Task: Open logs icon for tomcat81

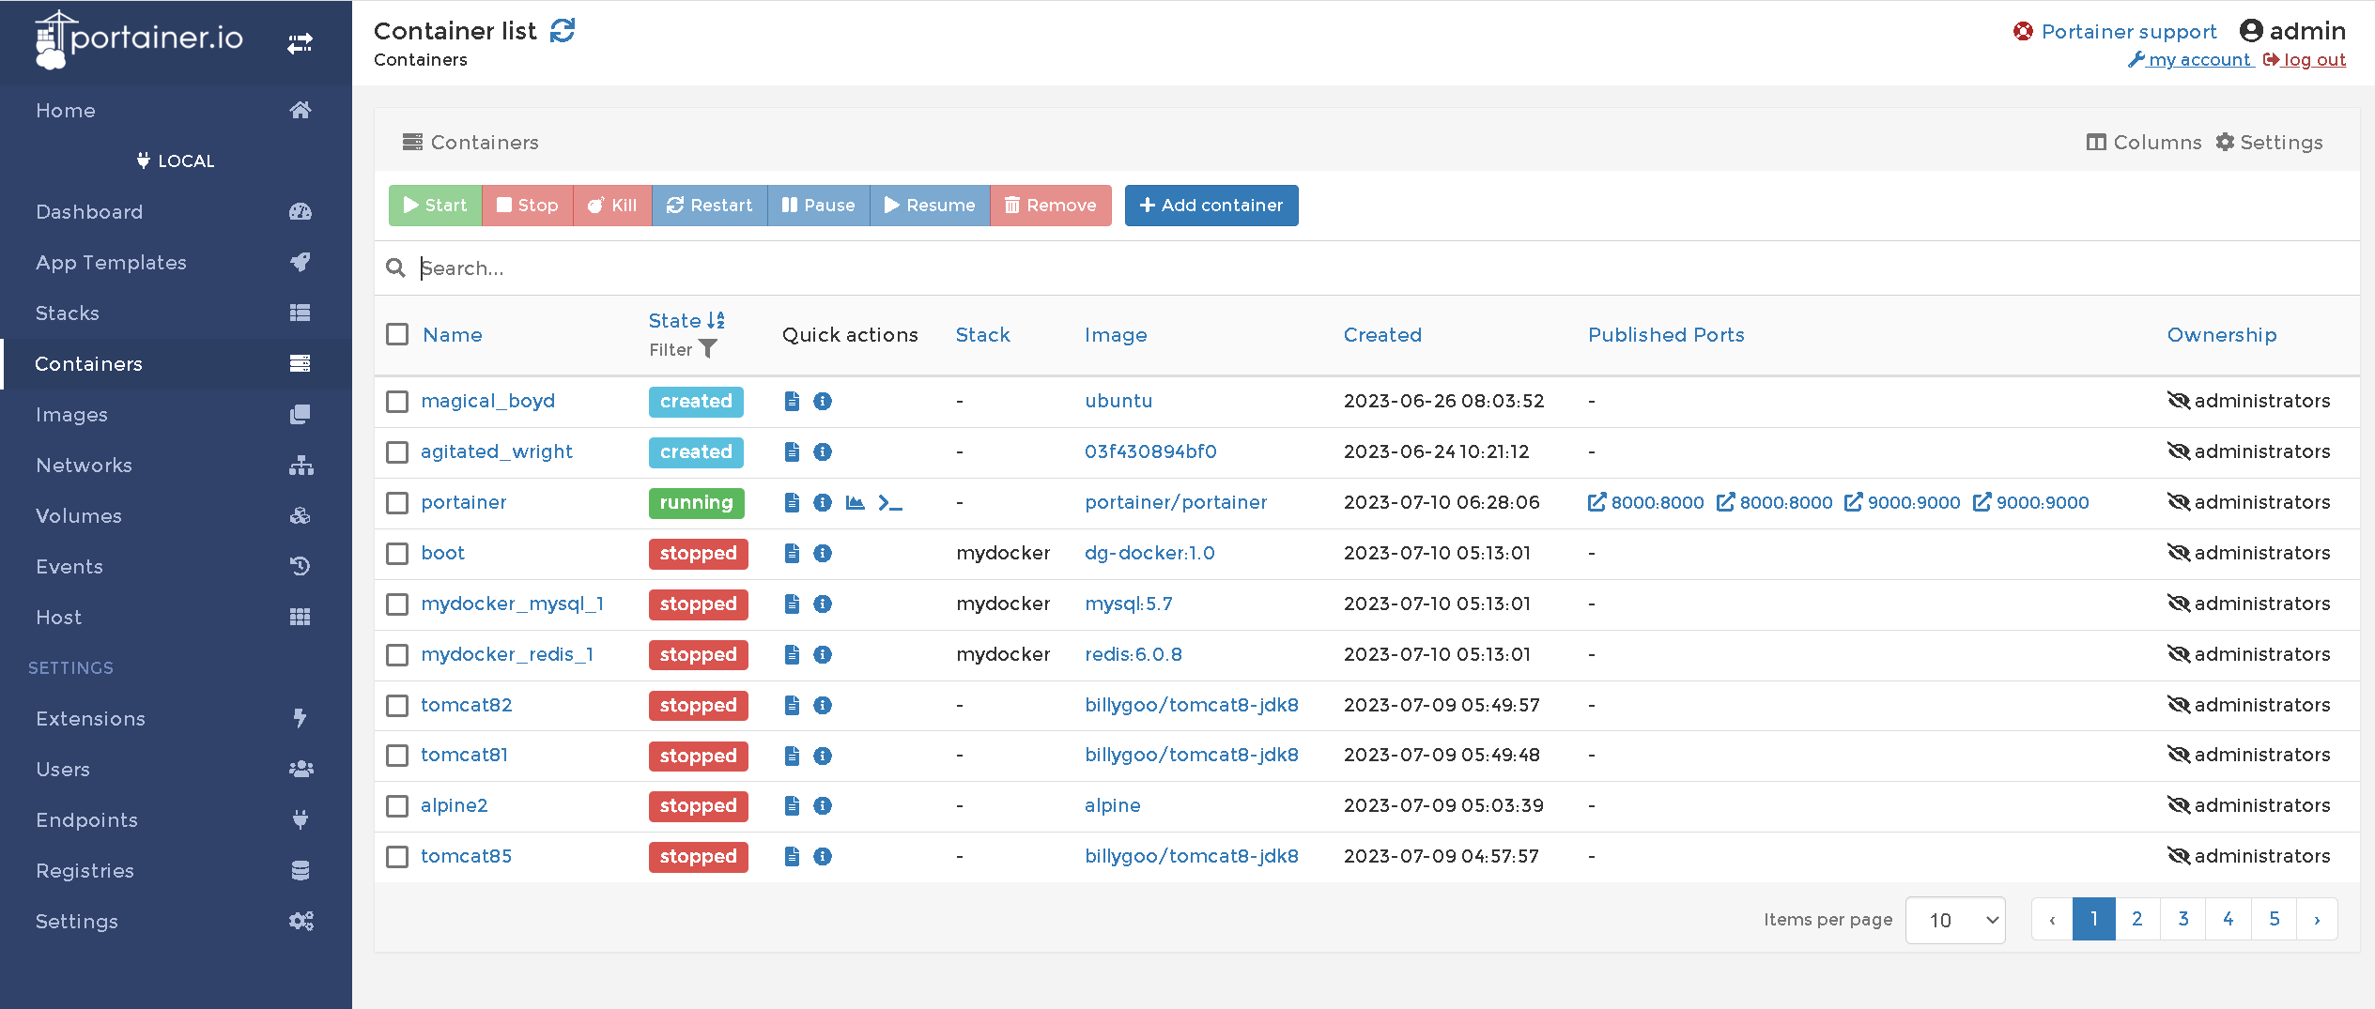Action: (x=793, y=756)
